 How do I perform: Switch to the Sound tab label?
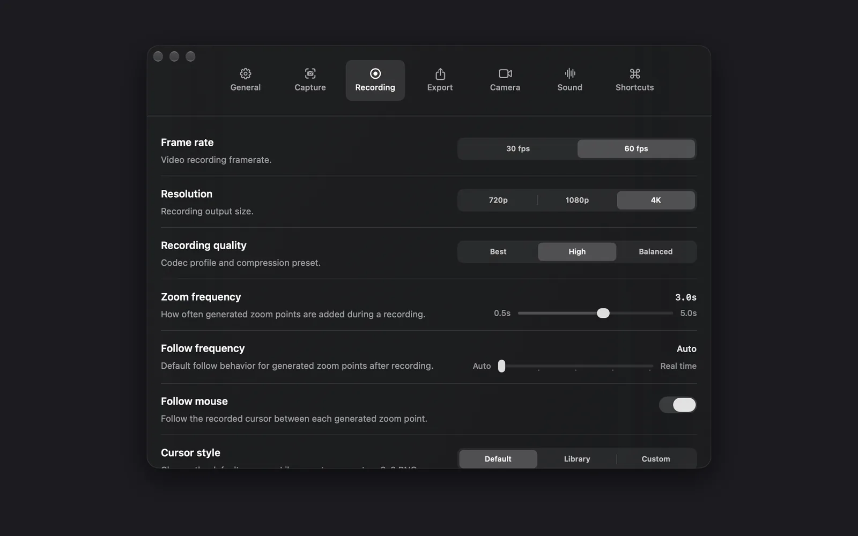coord(569,87)
